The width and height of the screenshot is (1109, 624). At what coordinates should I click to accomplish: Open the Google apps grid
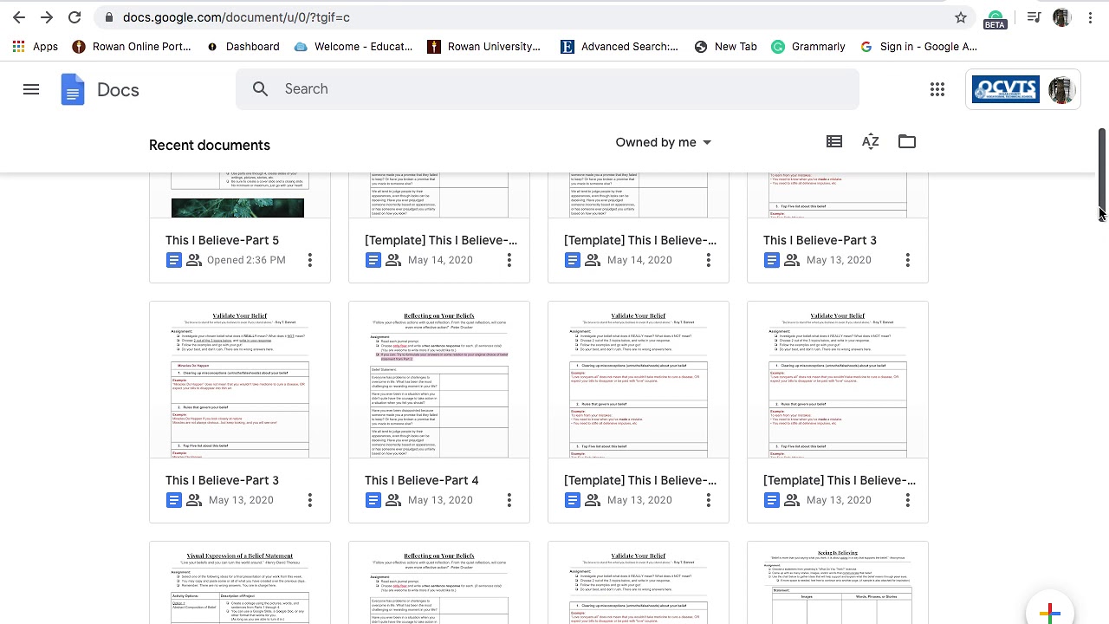pos(937,89)
